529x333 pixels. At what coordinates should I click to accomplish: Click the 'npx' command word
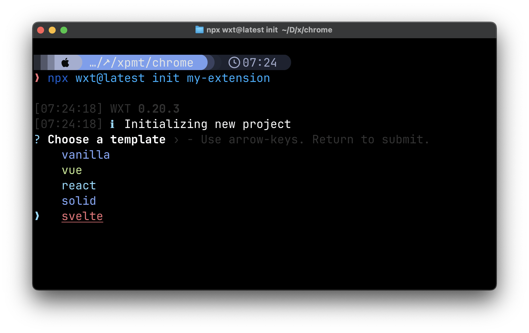(x=58, y=78)
